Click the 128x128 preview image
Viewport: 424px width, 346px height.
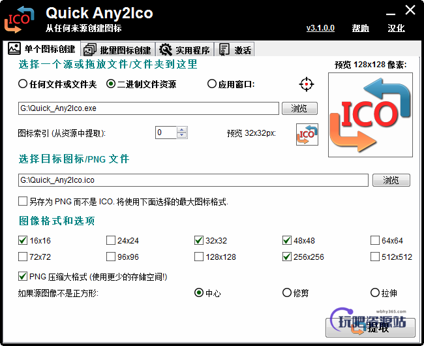point(371,115)
